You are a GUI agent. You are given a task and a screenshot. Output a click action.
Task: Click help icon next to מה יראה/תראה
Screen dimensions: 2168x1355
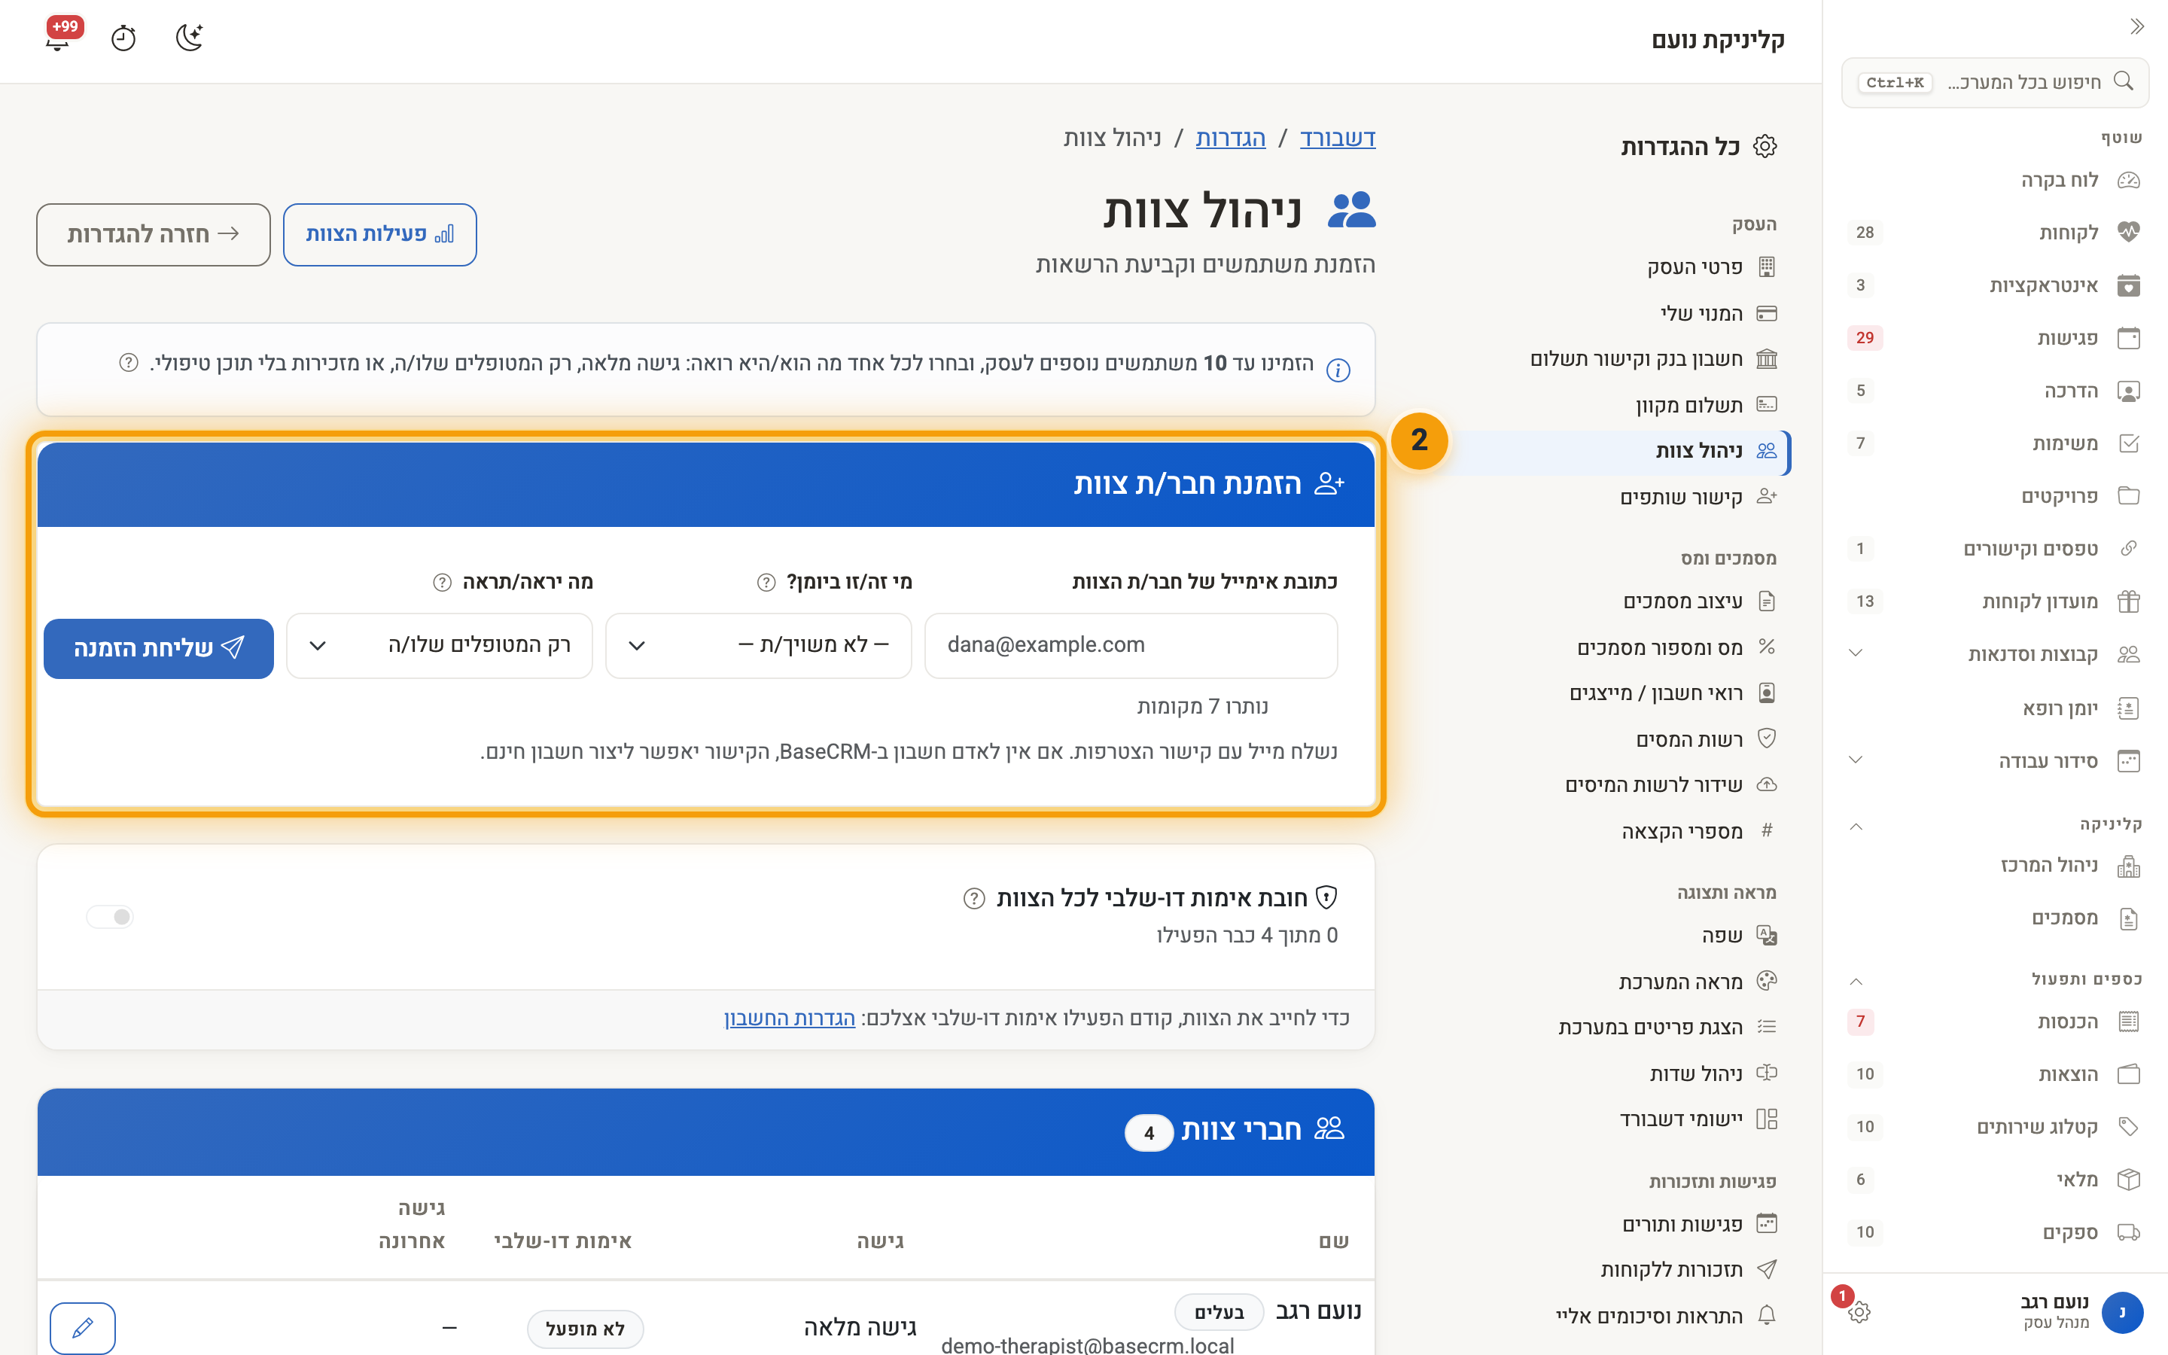tap(442, 583)
